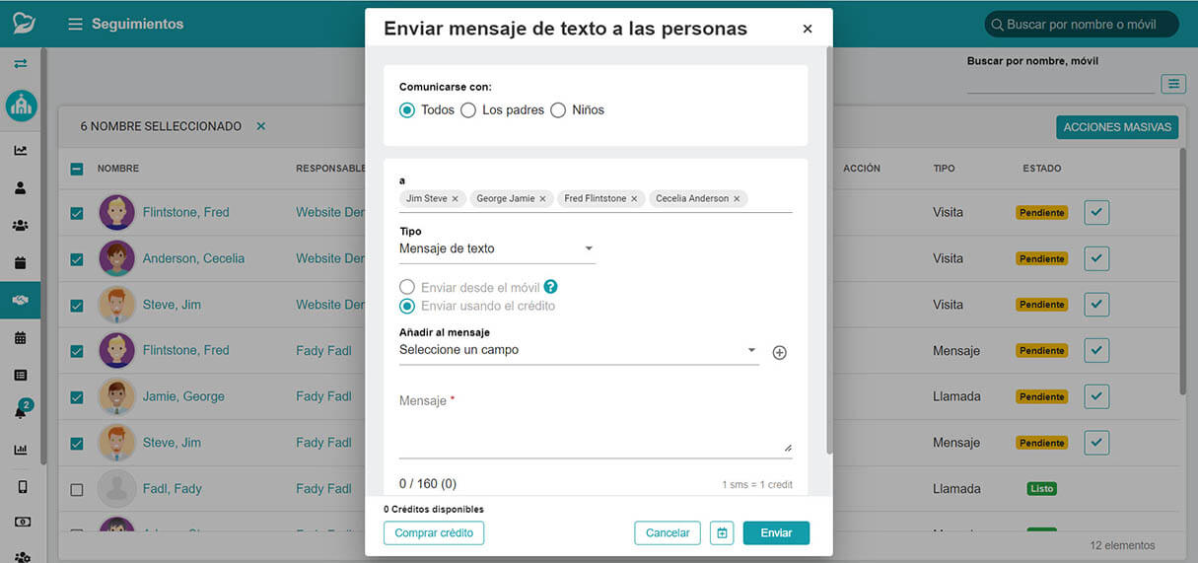Open the Seleccione un campo dropdown
Viewport: 1198px width, 563px height.
(x=579, y=350)
